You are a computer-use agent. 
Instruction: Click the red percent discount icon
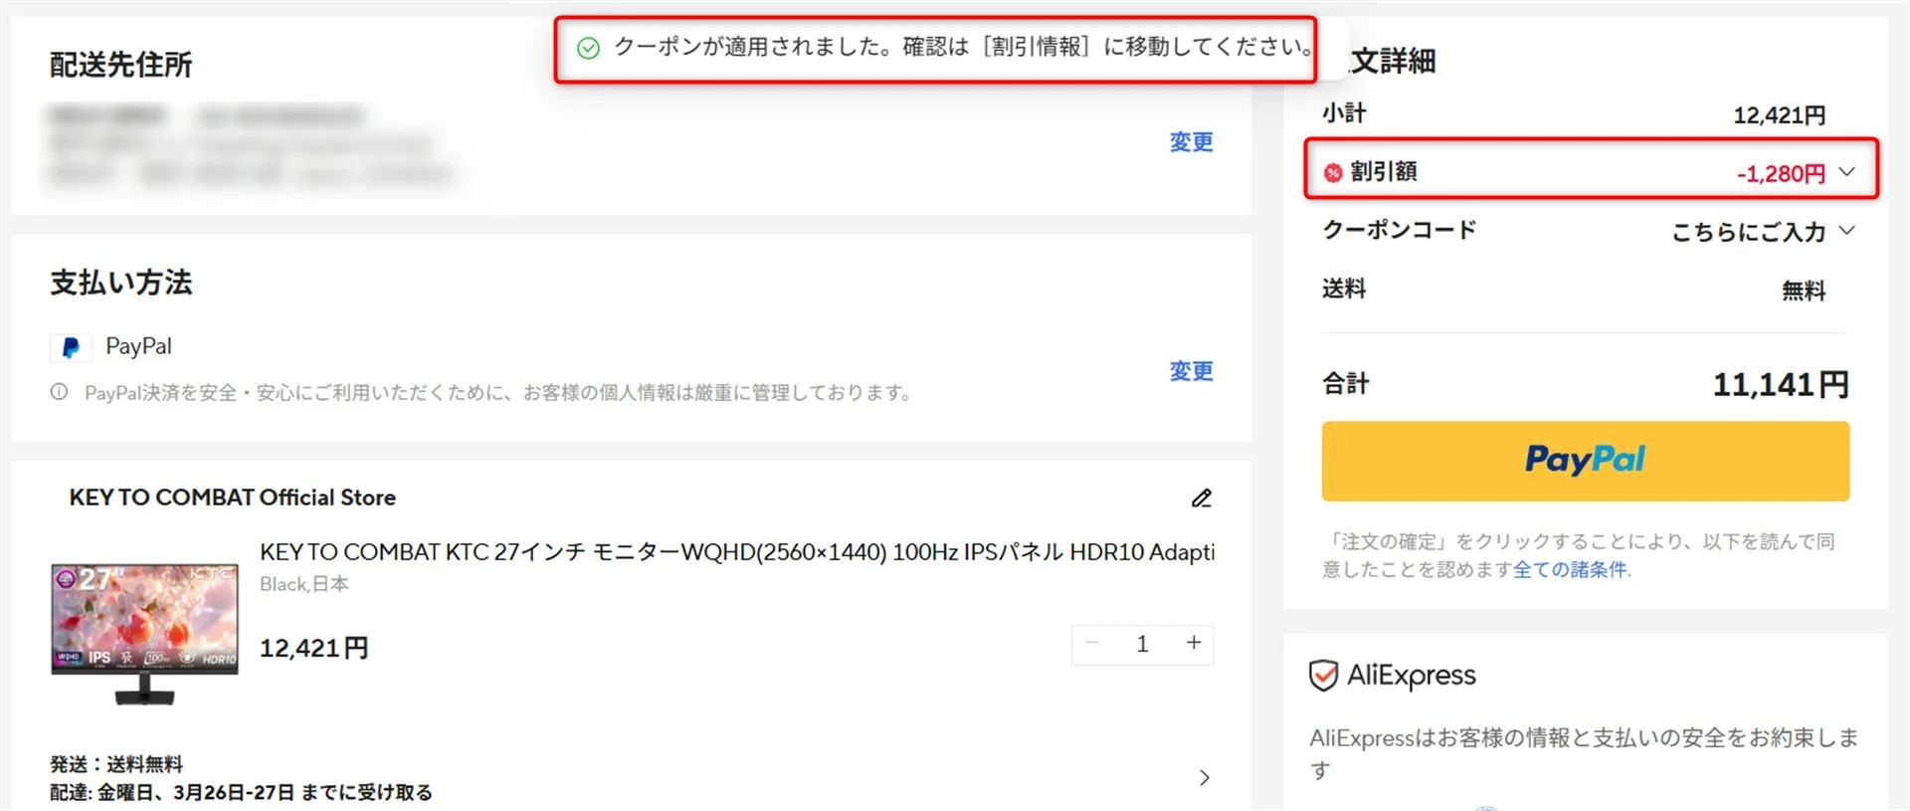pyautogui.click(x=1333, y=173)
